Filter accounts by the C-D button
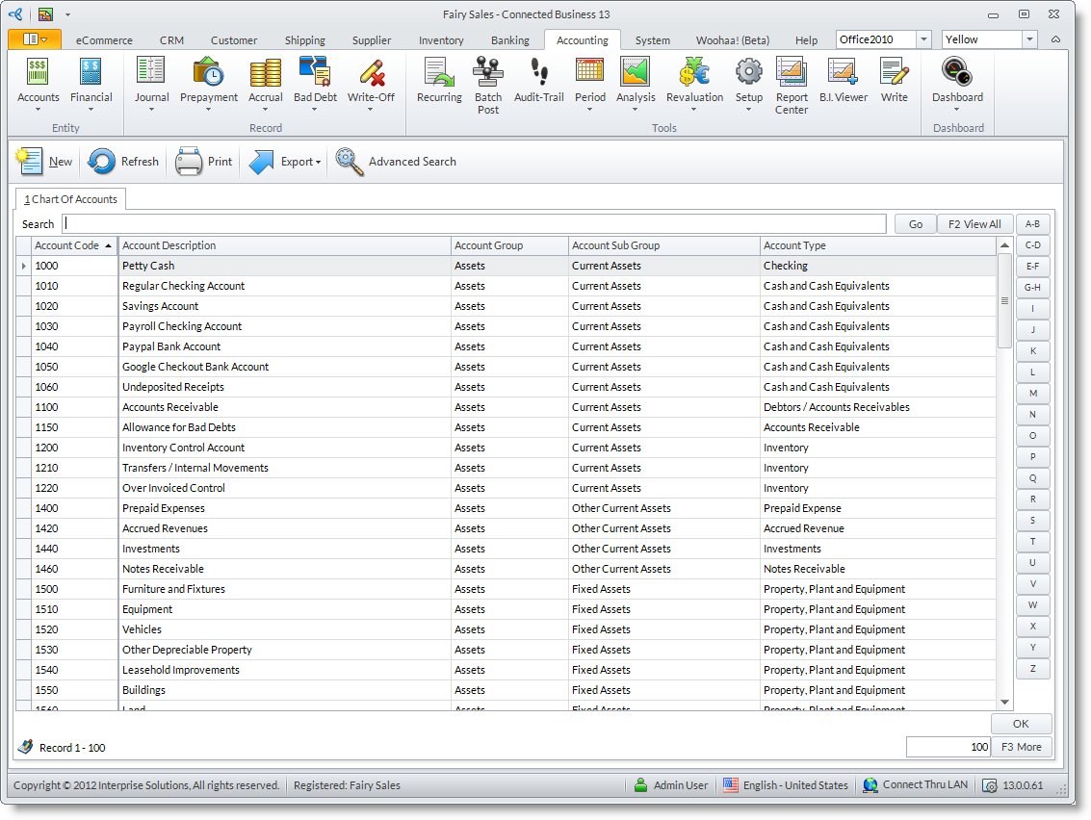Viewport: 1091px width, 820px height. [1032, 244]
